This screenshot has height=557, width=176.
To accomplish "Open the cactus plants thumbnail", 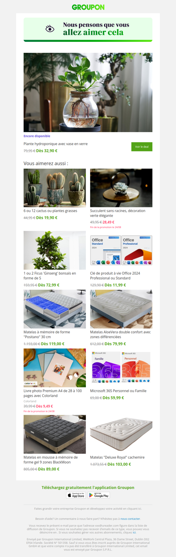I will coord(55,188).
